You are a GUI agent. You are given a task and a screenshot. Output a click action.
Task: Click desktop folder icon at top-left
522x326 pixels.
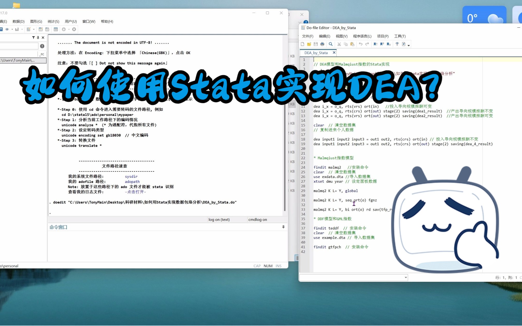[x=17, y=5]
